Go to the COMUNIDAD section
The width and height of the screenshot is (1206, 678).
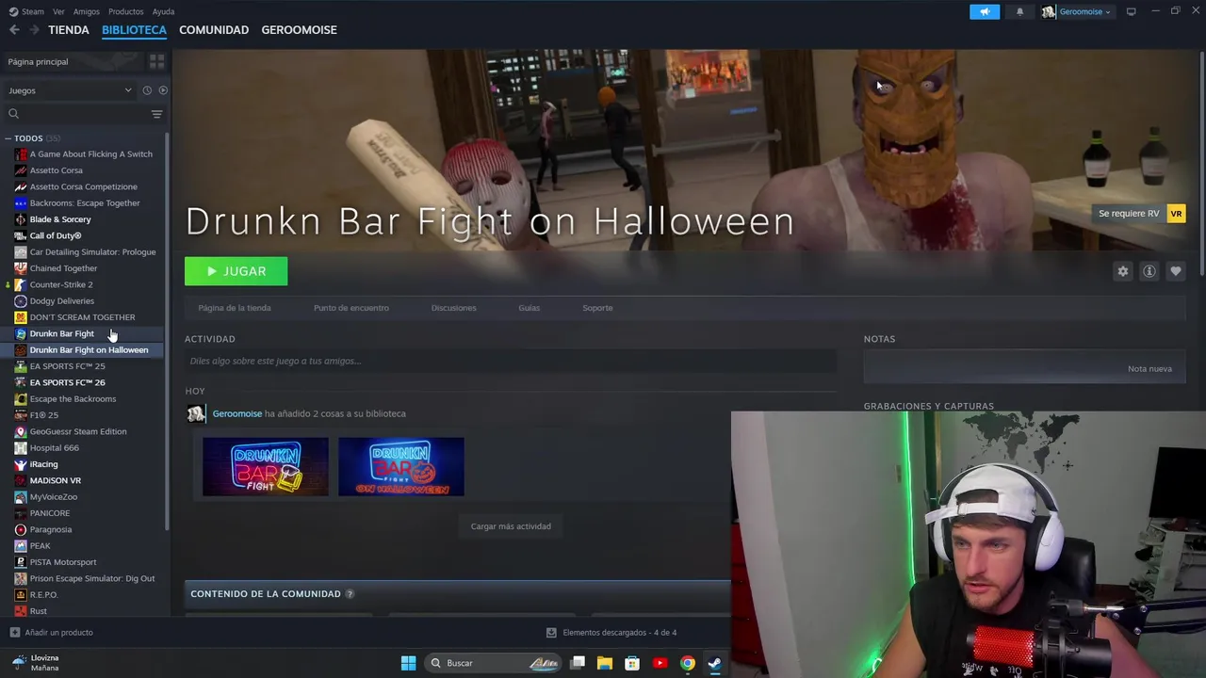coord(214,30)
